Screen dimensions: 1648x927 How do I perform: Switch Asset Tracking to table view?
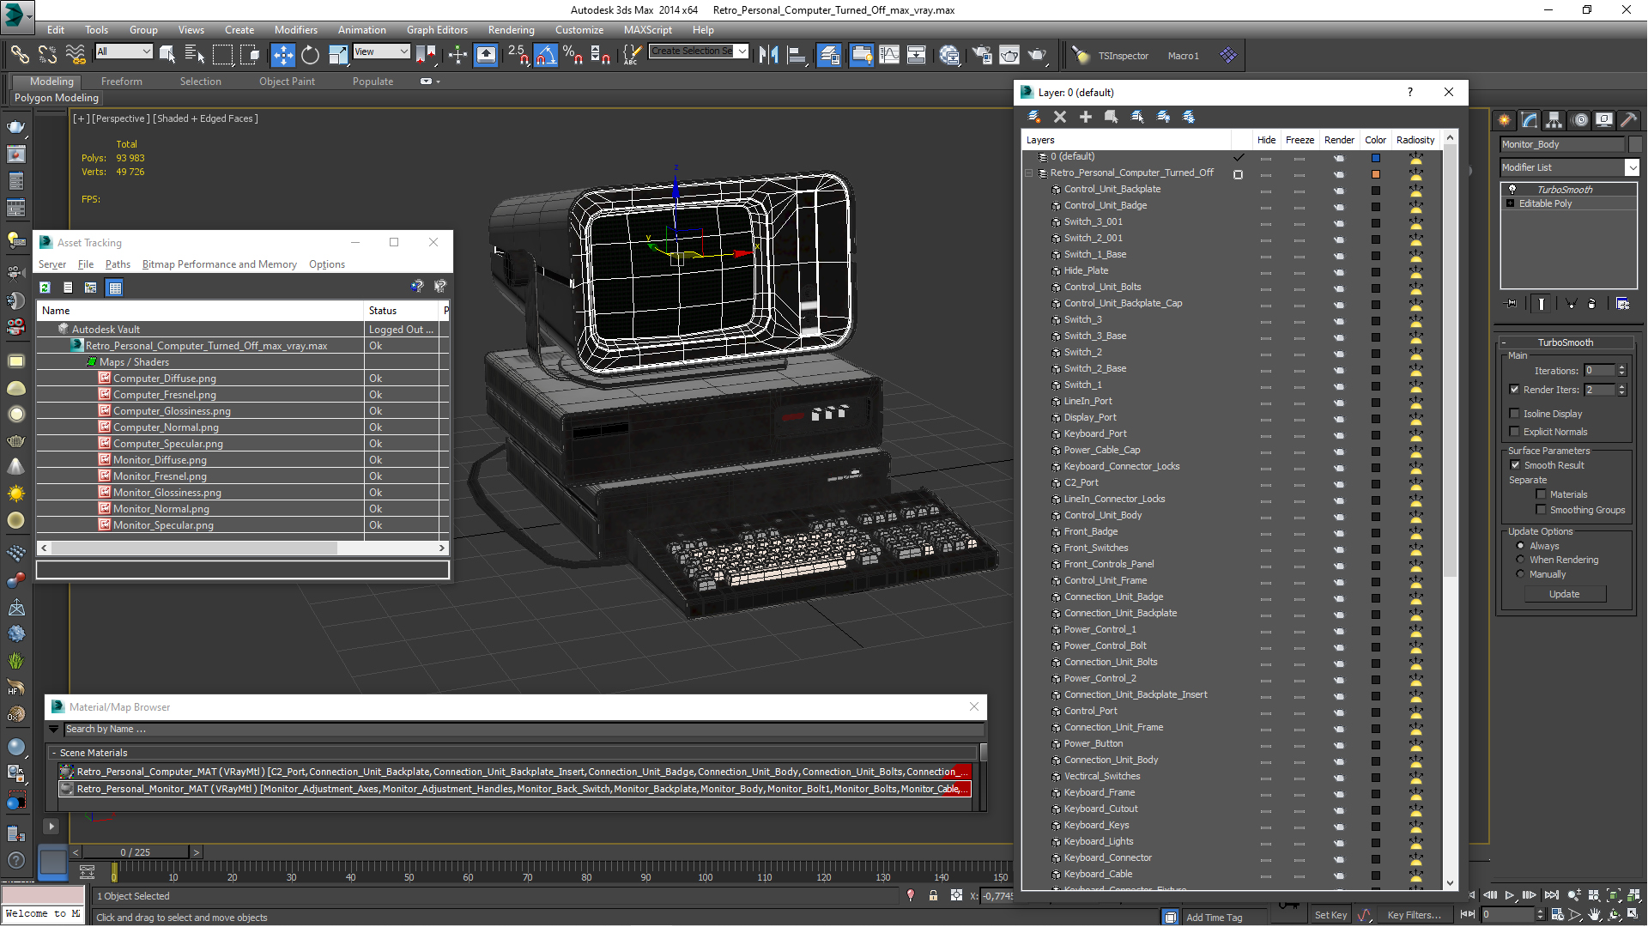click(115, 288)
